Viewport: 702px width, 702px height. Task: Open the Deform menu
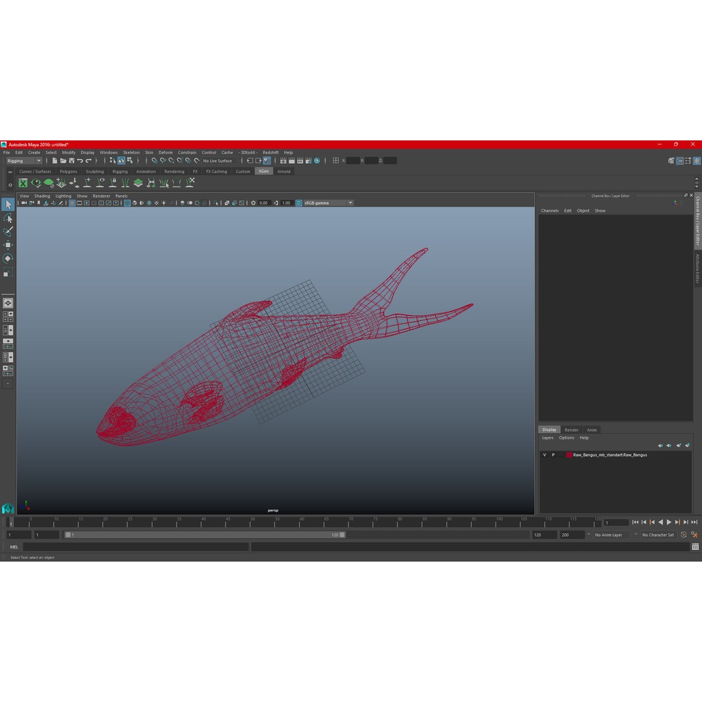pyautogui.click(x=165, y=153)
